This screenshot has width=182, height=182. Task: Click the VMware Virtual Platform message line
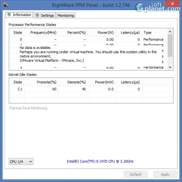pyautogui.click(x=52, y=61)
